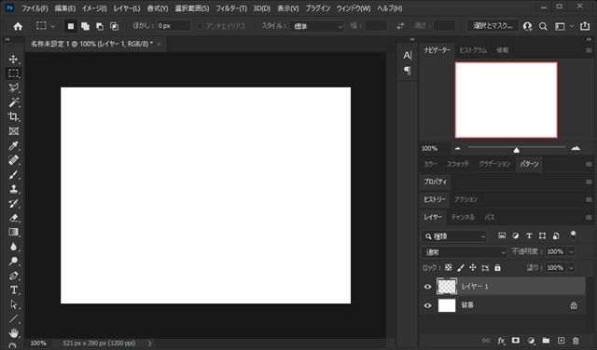This screenshot has height=350, width=597.
Task: Open the Share icon
Action: point(585,26)
